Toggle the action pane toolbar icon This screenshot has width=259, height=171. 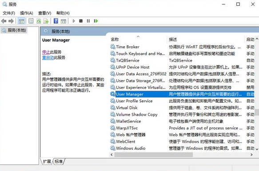point(64,21)
